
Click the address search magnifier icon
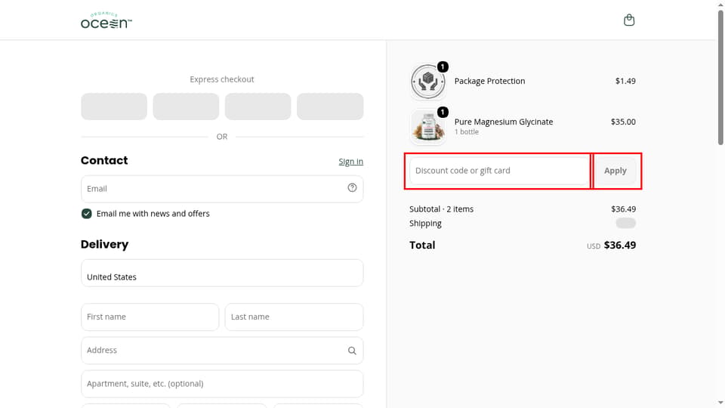click(x=353, y=351)
